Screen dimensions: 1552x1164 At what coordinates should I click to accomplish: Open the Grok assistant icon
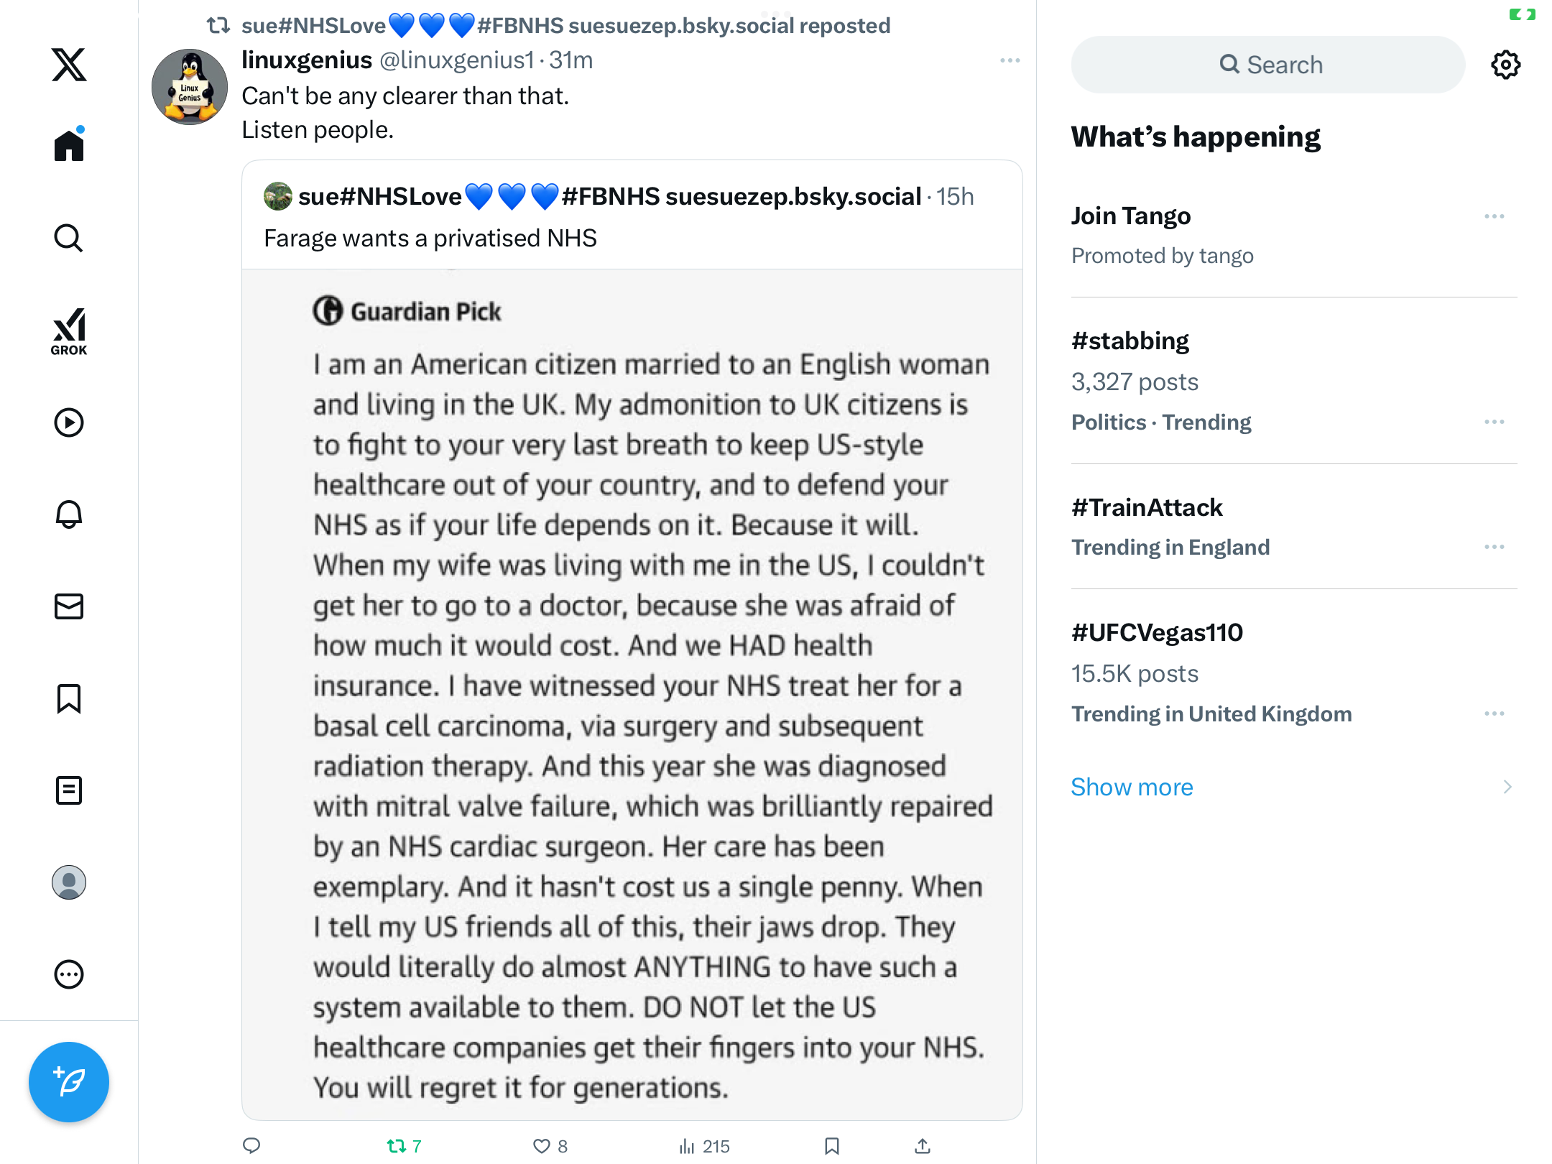click(x=69, y=331)
